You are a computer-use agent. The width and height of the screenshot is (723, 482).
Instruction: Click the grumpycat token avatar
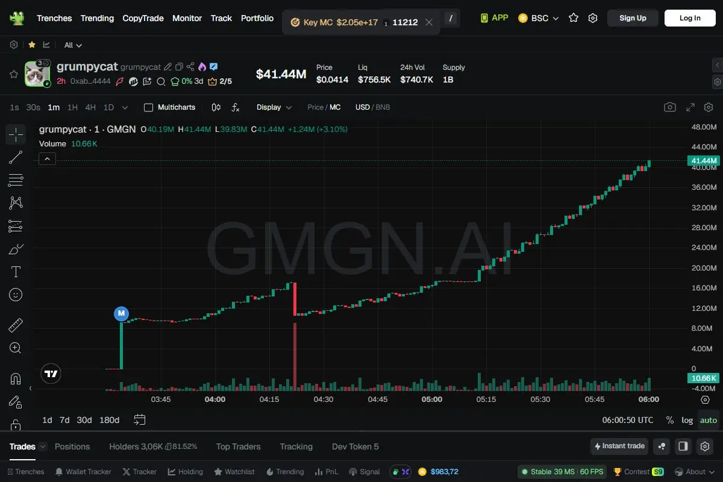[x=37, y=74]
